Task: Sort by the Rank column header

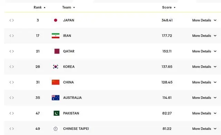Action: [39, 7]
